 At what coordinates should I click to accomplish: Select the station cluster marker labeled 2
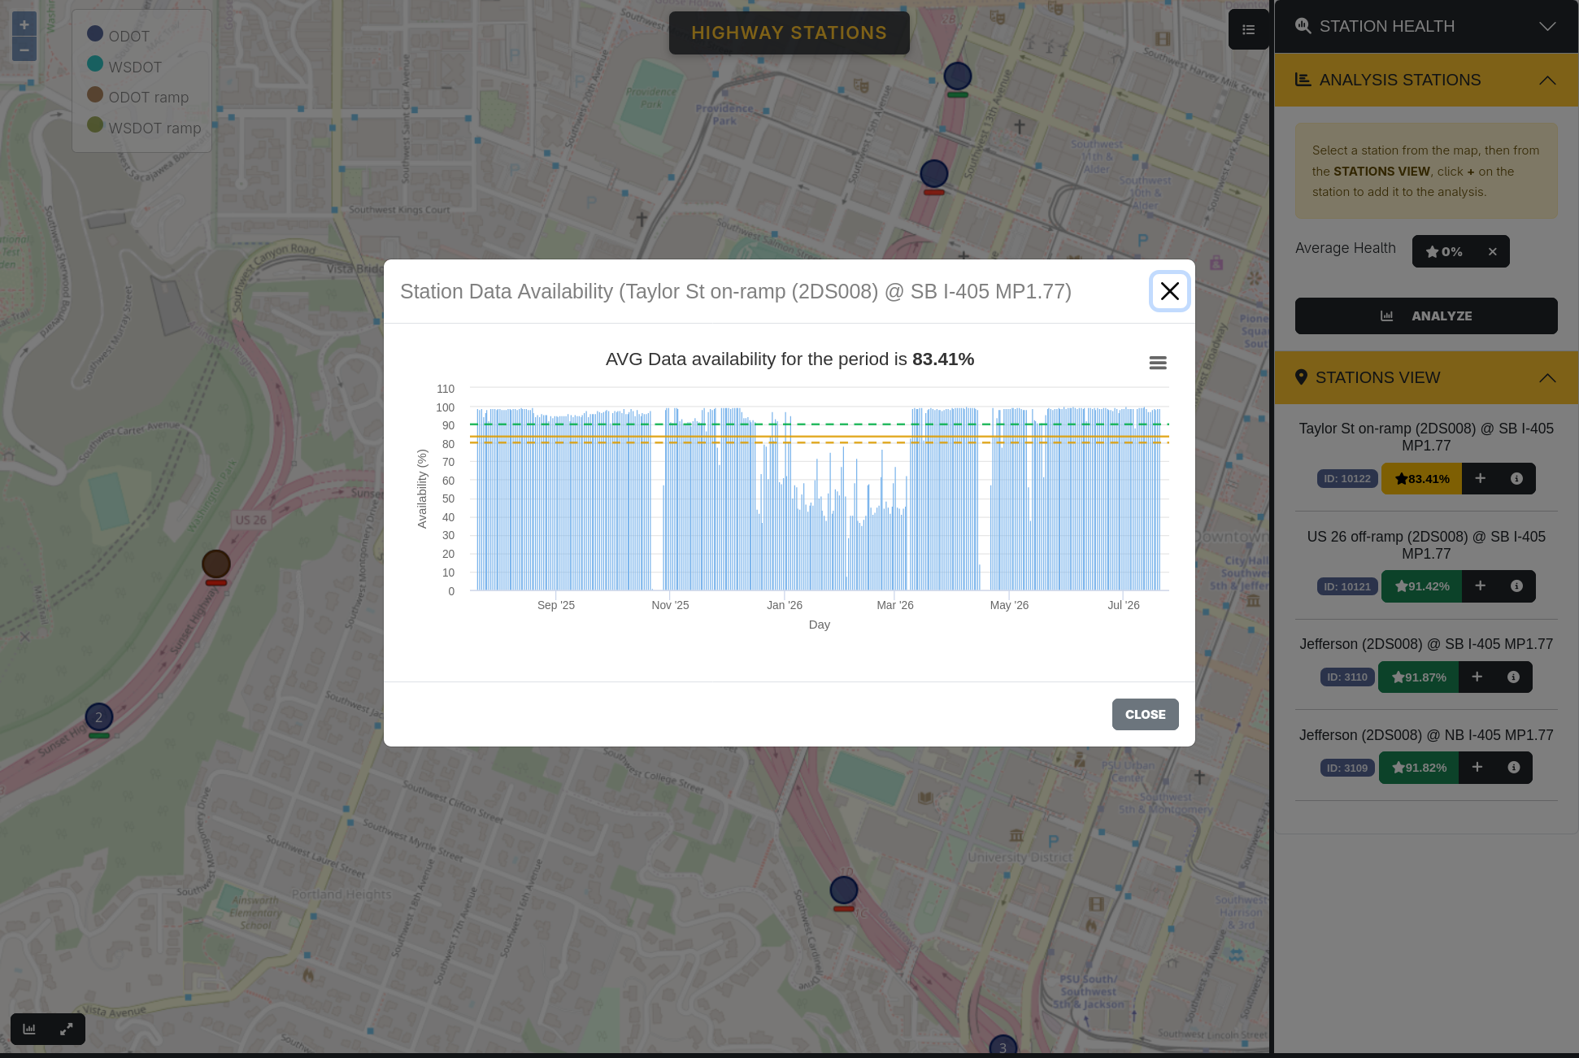pyautogui.click(x=99, y=716)
